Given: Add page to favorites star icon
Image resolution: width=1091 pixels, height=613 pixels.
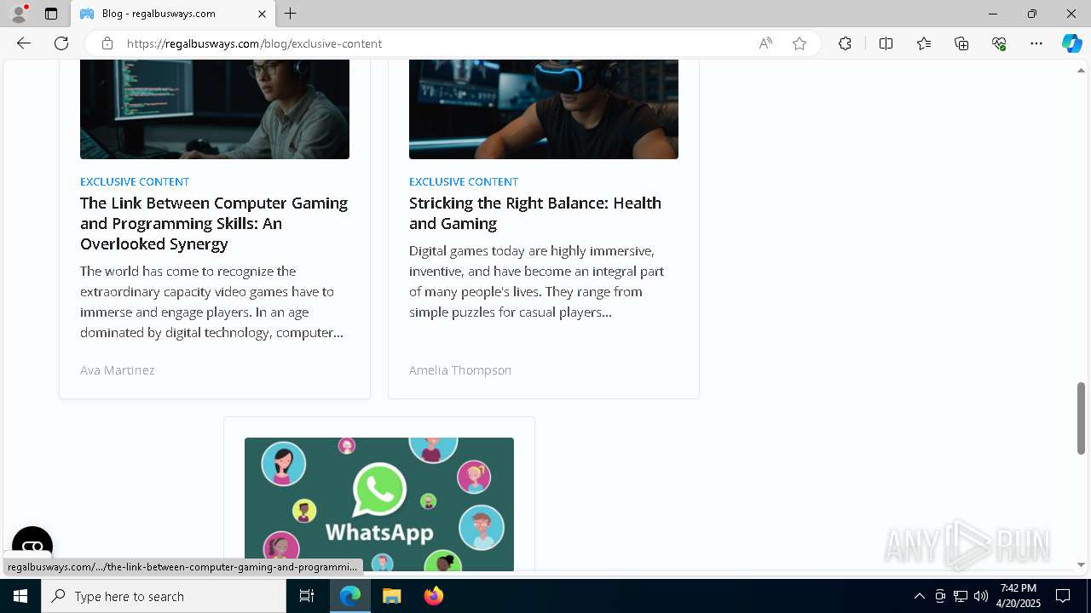Looking at the screenshot, I should [799, 43].
